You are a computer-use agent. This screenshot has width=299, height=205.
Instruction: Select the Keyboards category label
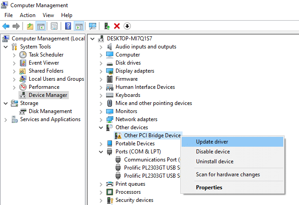click(128, 95)
